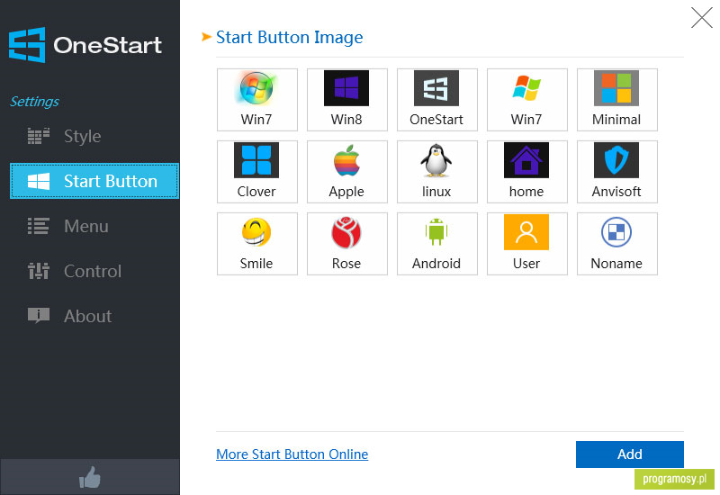The image size is (720, 495).
Task: Pick the Android robot start button
Action: [437, 244]
